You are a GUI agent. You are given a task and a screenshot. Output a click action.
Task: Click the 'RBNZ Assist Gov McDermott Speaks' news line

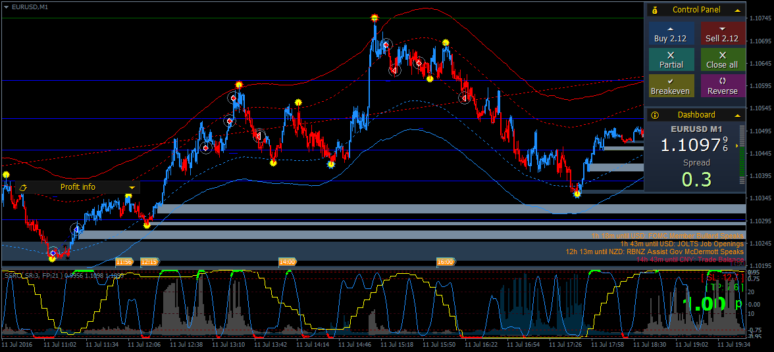tap(654, 252)
